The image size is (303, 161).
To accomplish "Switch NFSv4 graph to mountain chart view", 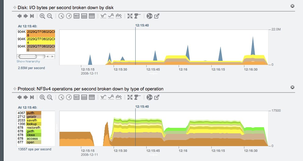I will coord(119,97).
